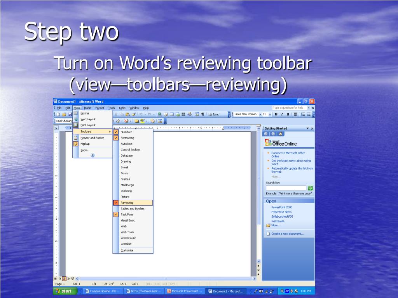Open Final Showing Markup display dropdown
Screen dimensions: 398x298
click(x=64, y=121)
